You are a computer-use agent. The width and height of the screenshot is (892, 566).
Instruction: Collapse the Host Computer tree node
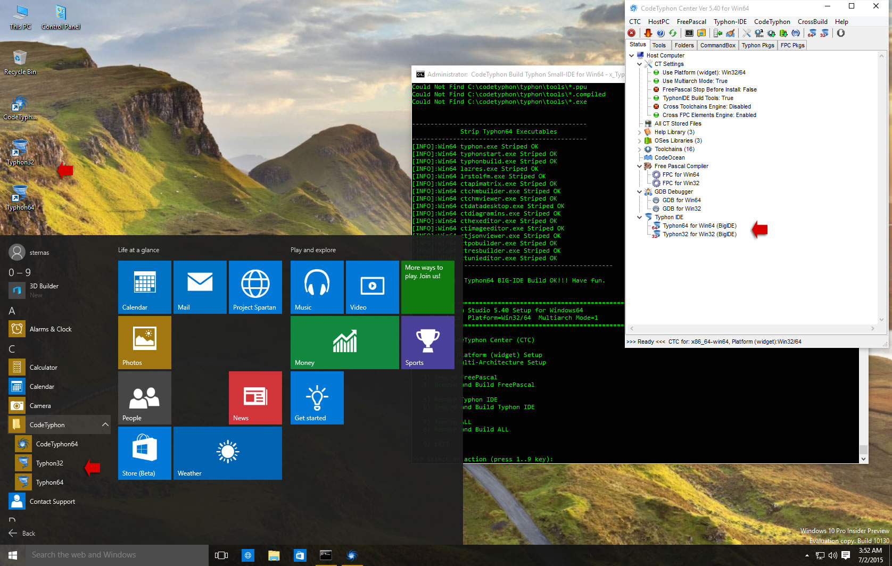tap(632, 55)
